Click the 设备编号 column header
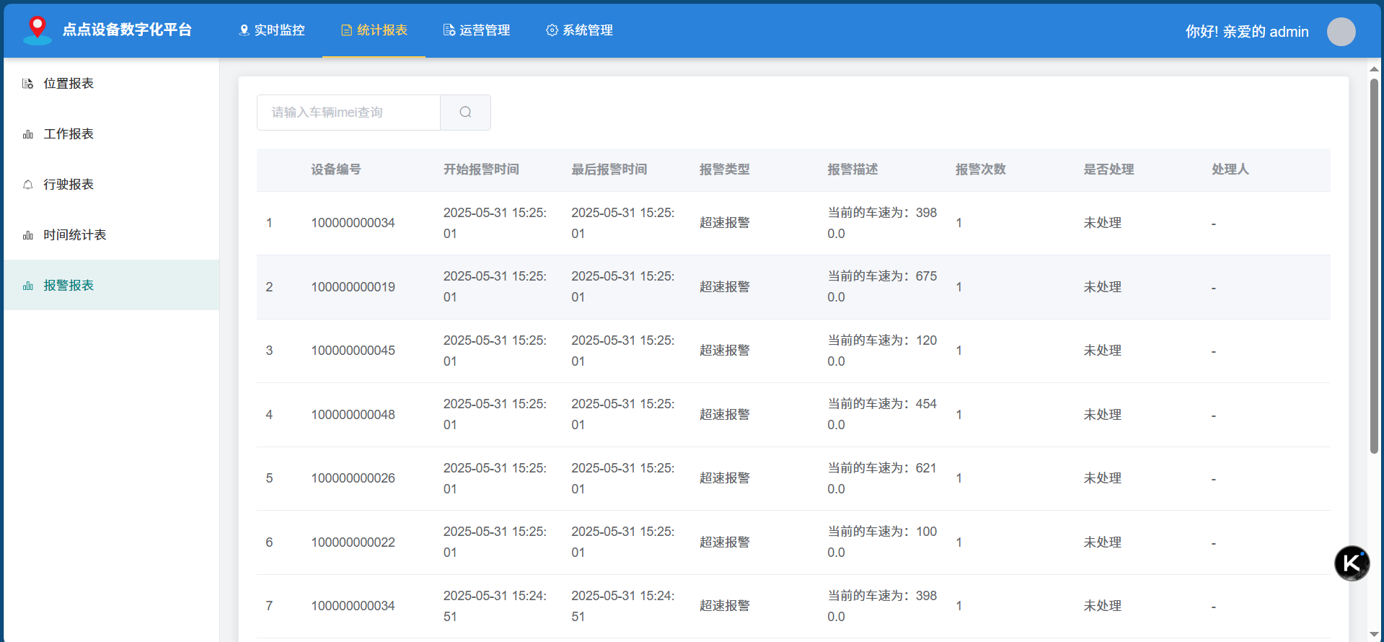Viewport: 1384px width, 642px height. coord(336,170)
